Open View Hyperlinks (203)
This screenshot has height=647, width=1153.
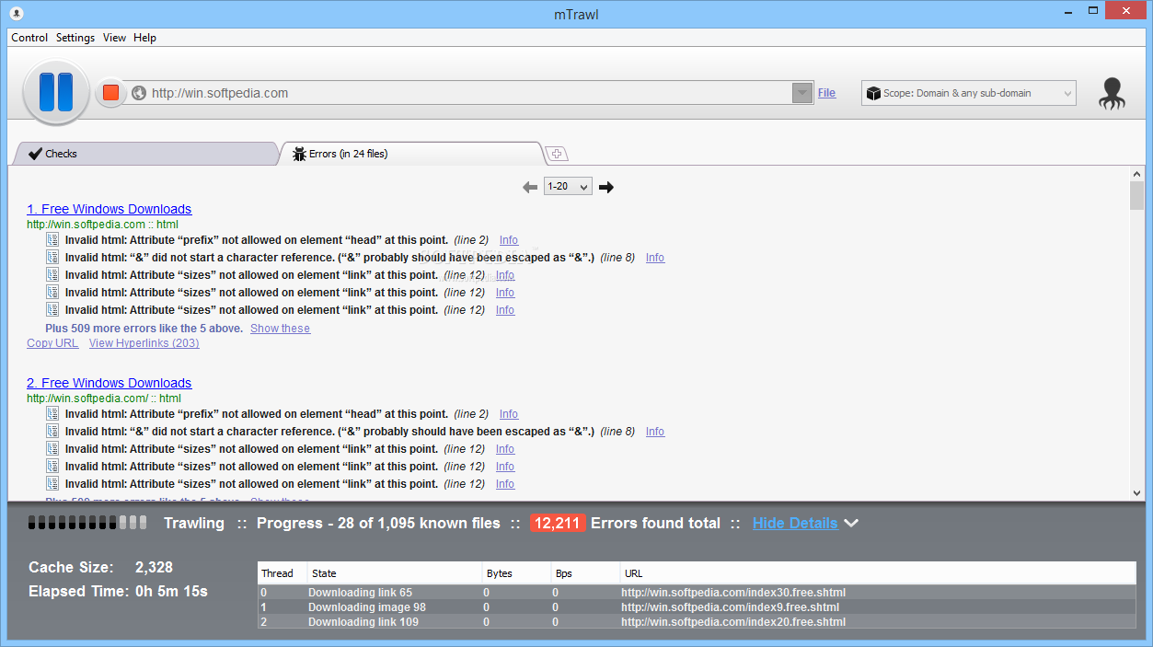(x=144, y=343)
